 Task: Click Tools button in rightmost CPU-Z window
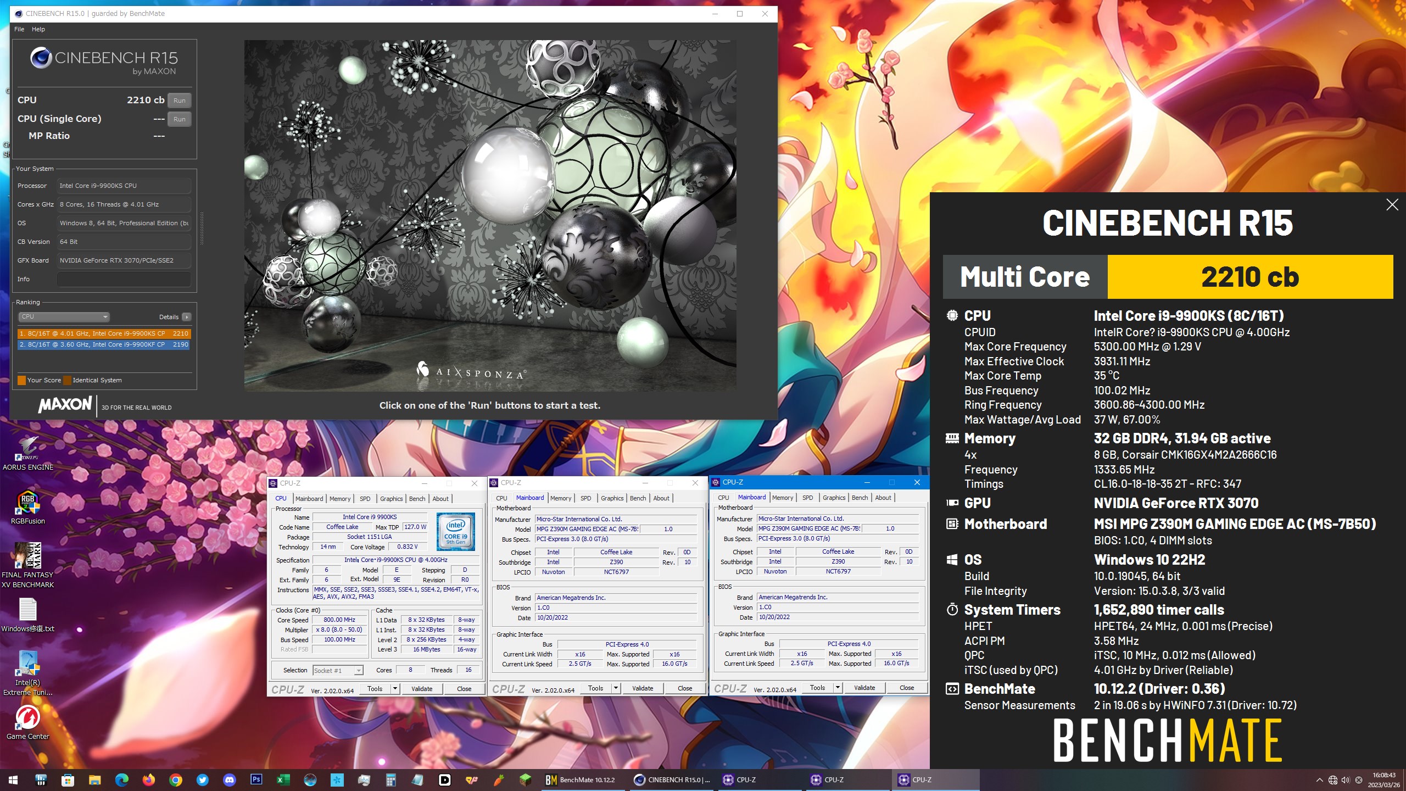coord(817,688)
